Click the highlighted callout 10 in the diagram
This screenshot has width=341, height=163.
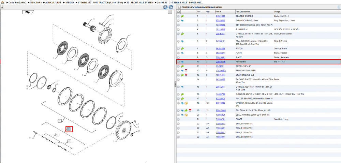(x=69, y=129)
